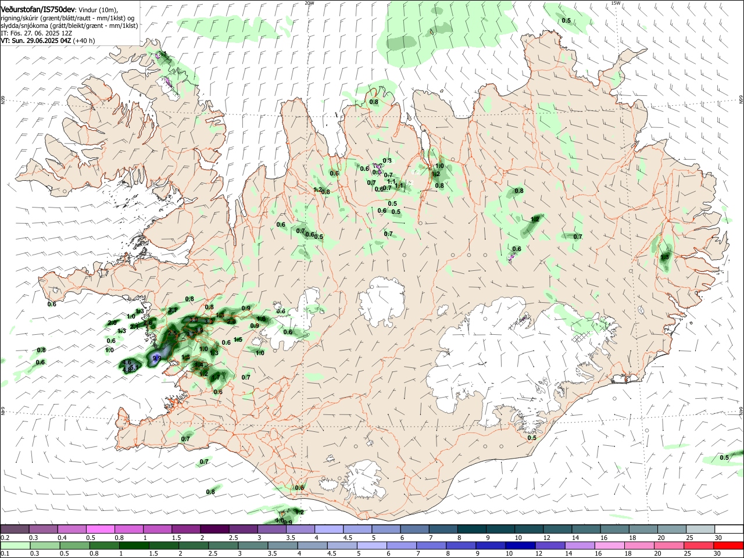Click the '0.2' label in the snow legend

(x=5, y=538)
